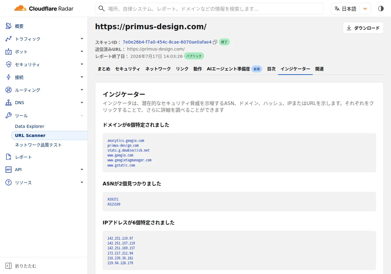391x274 pixels.
Task: Click the primus-design.com domain indicator
Action: pyautogui.click(x=123, y=146)
